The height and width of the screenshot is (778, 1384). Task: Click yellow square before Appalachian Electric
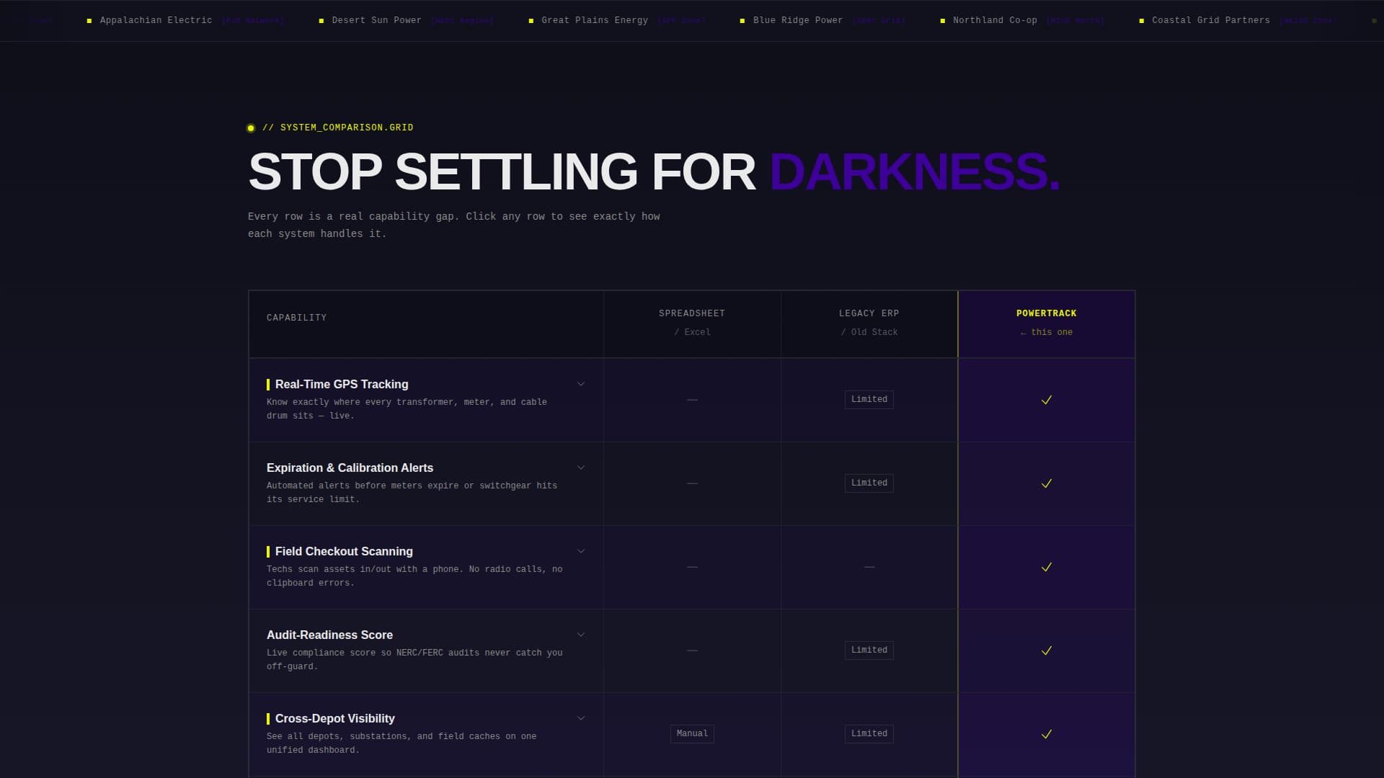[89, 21]
